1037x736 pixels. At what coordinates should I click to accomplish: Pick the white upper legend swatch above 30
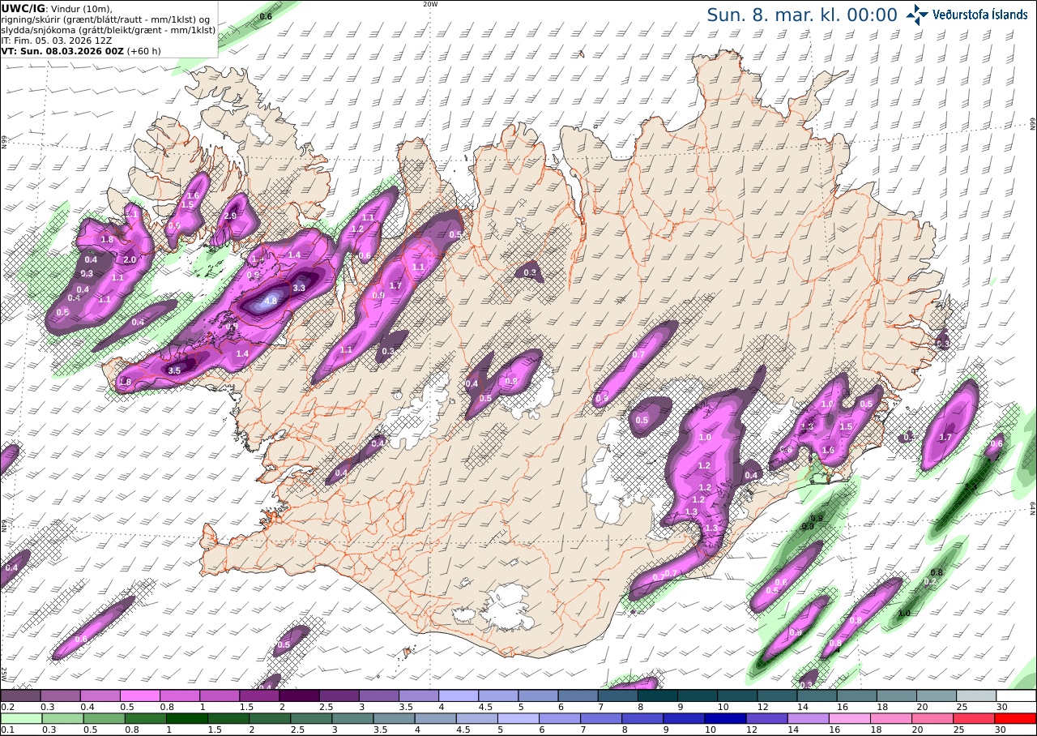[x=1016, y=695]
